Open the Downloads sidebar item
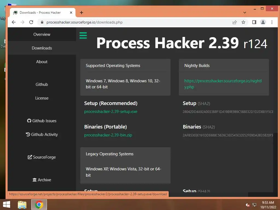 click(x=42, y=48)
